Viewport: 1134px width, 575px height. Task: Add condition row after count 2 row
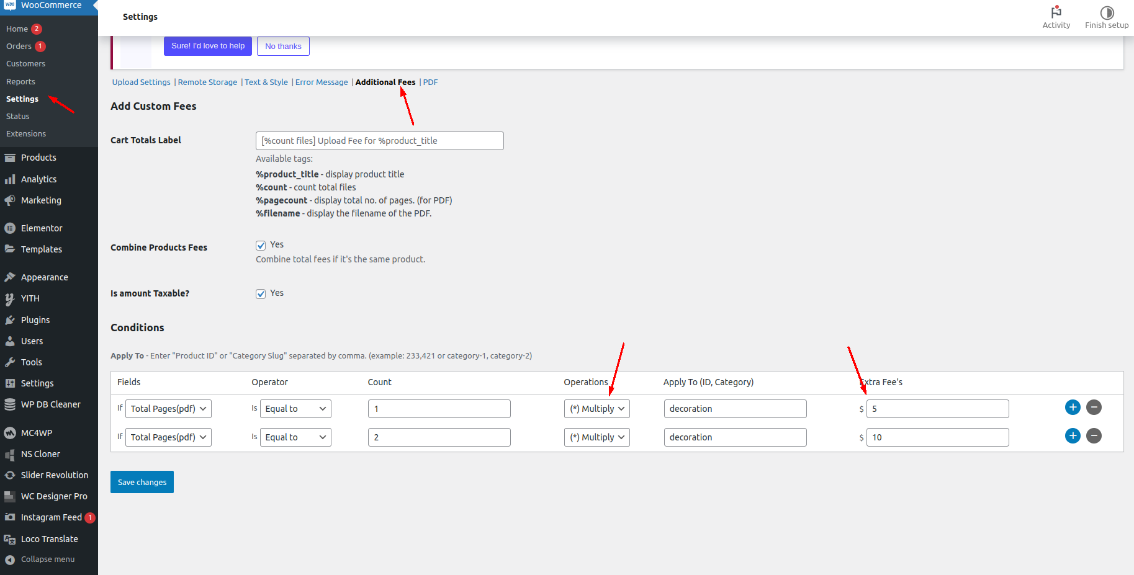click(1073, 436)
